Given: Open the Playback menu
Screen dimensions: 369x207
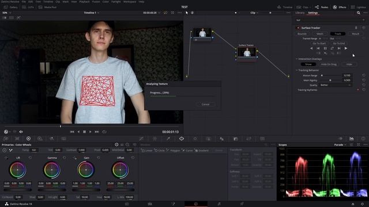Looking at the screenshot, I should (x=84, y=2).
